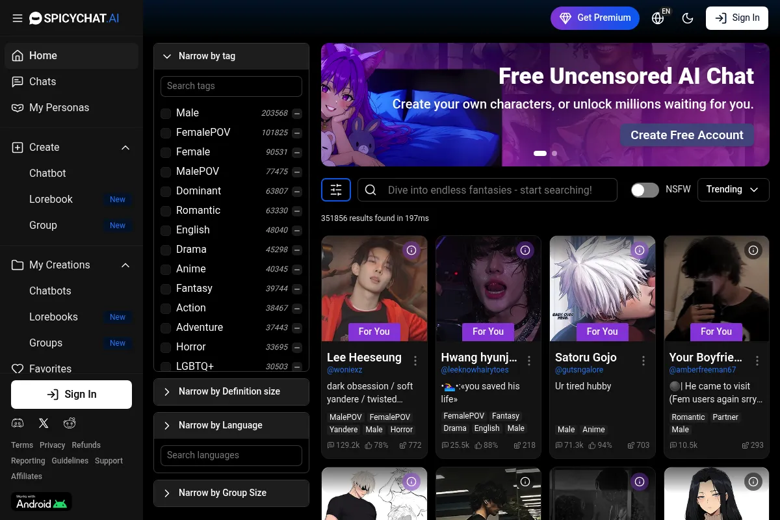Viewport: 780px width, 520px height.
Task: Expand Narrow by Group Size
Action: tap(231, 493)
